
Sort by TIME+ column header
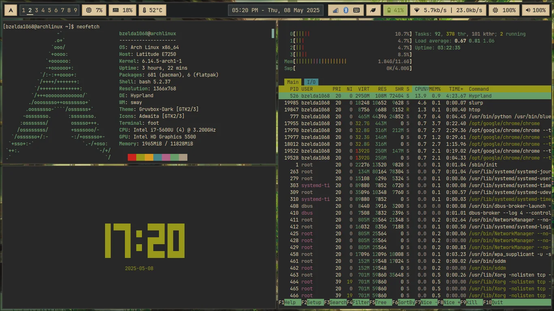(x=456, y=89)
